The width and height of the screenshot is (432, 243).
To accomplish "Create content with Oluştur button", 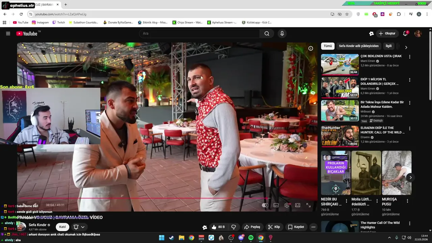I will (x=387, y=33).
